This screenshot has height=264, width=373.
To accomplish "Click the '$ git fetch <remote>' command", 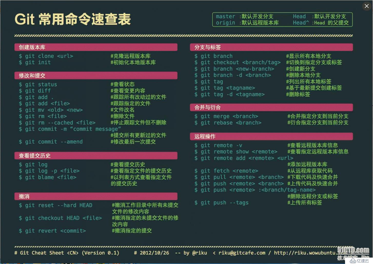I will click(226, 171).
